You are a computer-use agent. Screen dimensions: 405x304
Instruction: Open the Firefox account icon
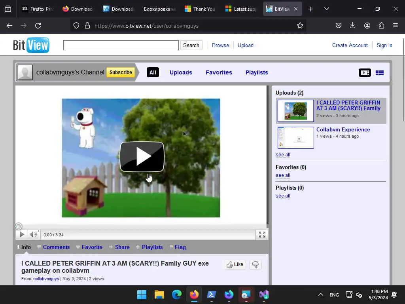click(x=367, y=26)
